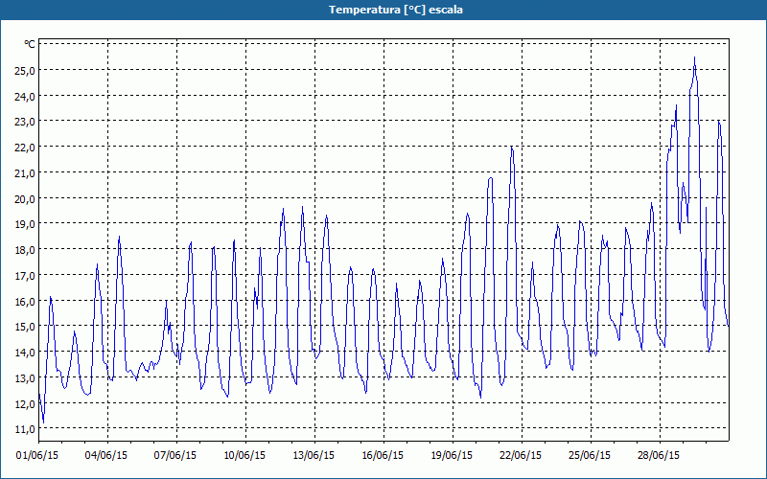Screen dimensions: 767x479
Task: Select the 18,0 y-axis value
Action: (25, 250)
